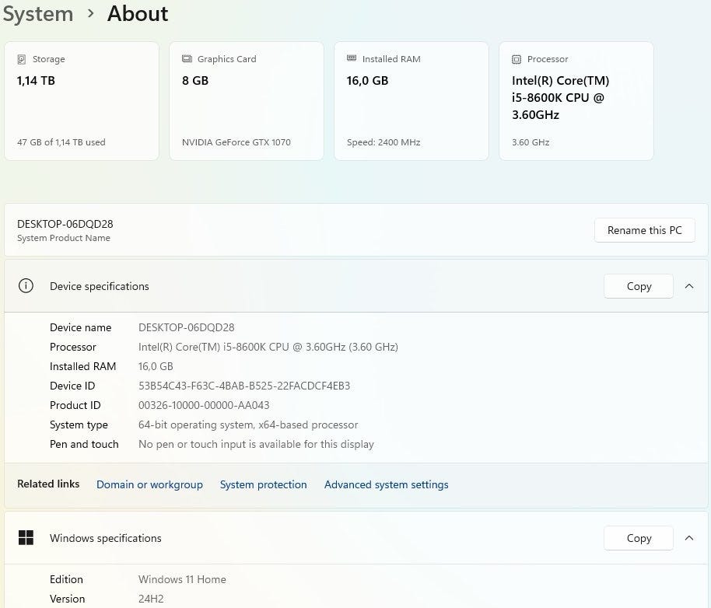This screenshot has width=711, height=608.
Task: Go back to System in breadcrumb
Action: [37, 14]
